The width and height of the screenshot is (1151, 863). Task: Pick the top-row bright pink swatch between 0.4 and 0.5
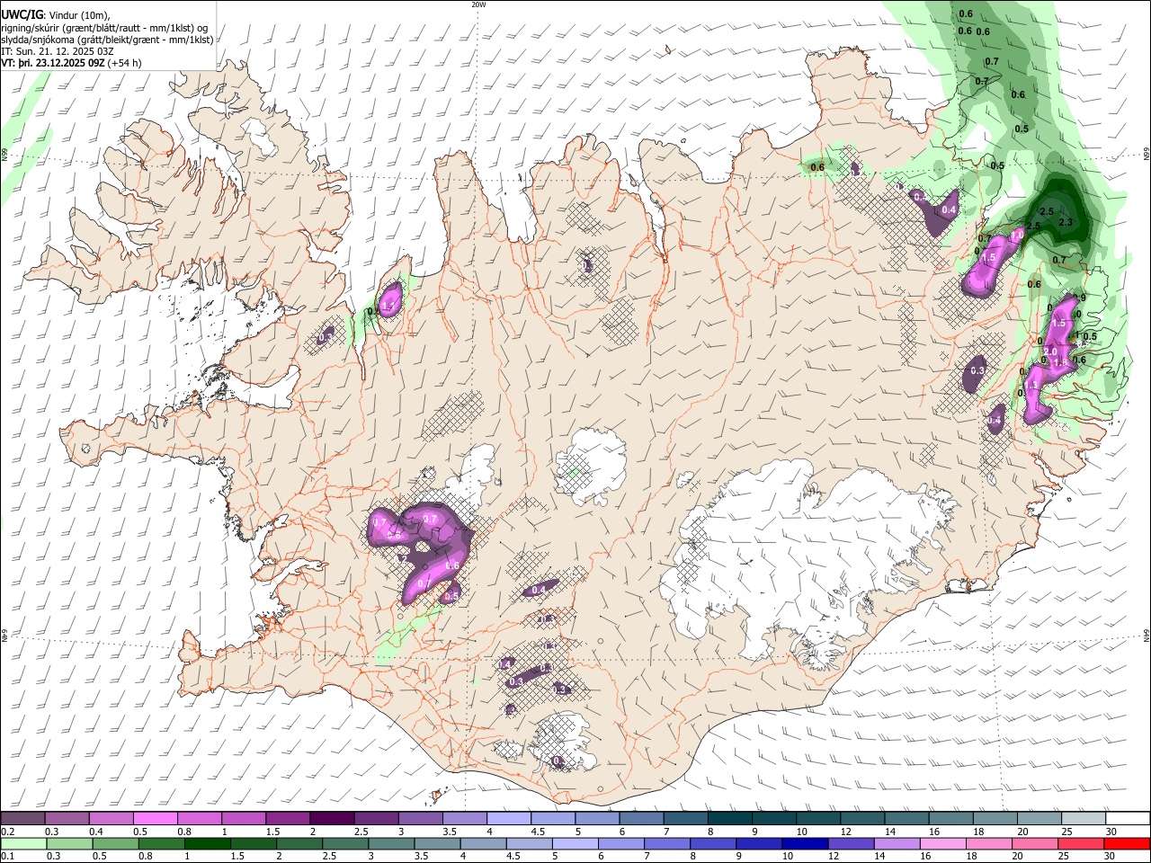pyautogui.click(x=111, y=818)
